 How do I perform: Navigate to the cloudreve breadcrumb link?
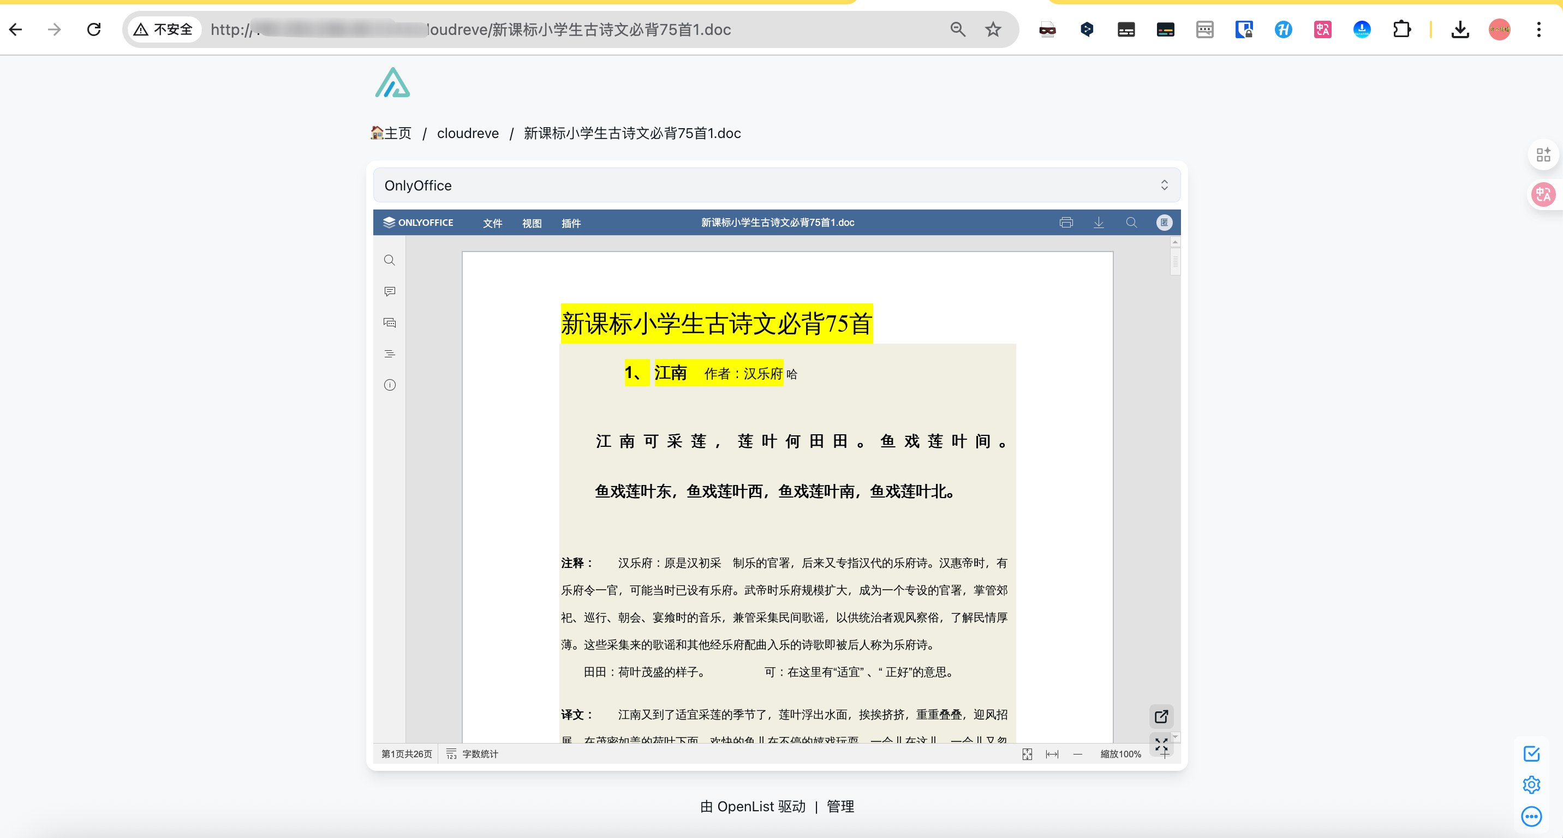467,133
